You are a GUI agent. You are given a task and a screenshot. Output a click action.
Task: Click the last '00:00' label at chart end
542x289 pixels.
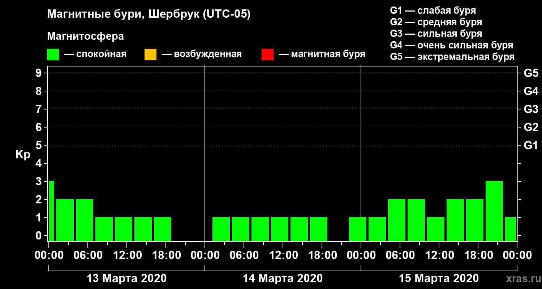[x=517, y=255]
